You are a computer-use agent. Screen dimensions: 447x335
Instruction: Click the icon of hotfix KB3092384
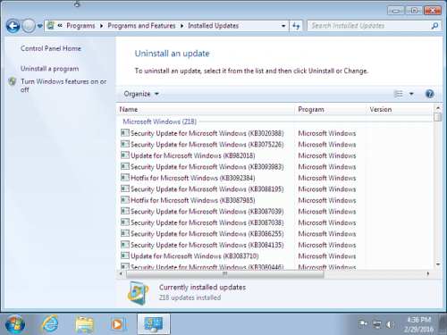point(125,178)
